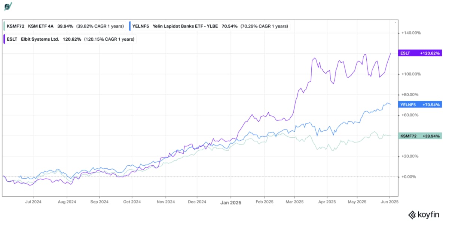Click the '+100.00%' y-axis label
The image size is (449, 225).
(x=411, y=74)
